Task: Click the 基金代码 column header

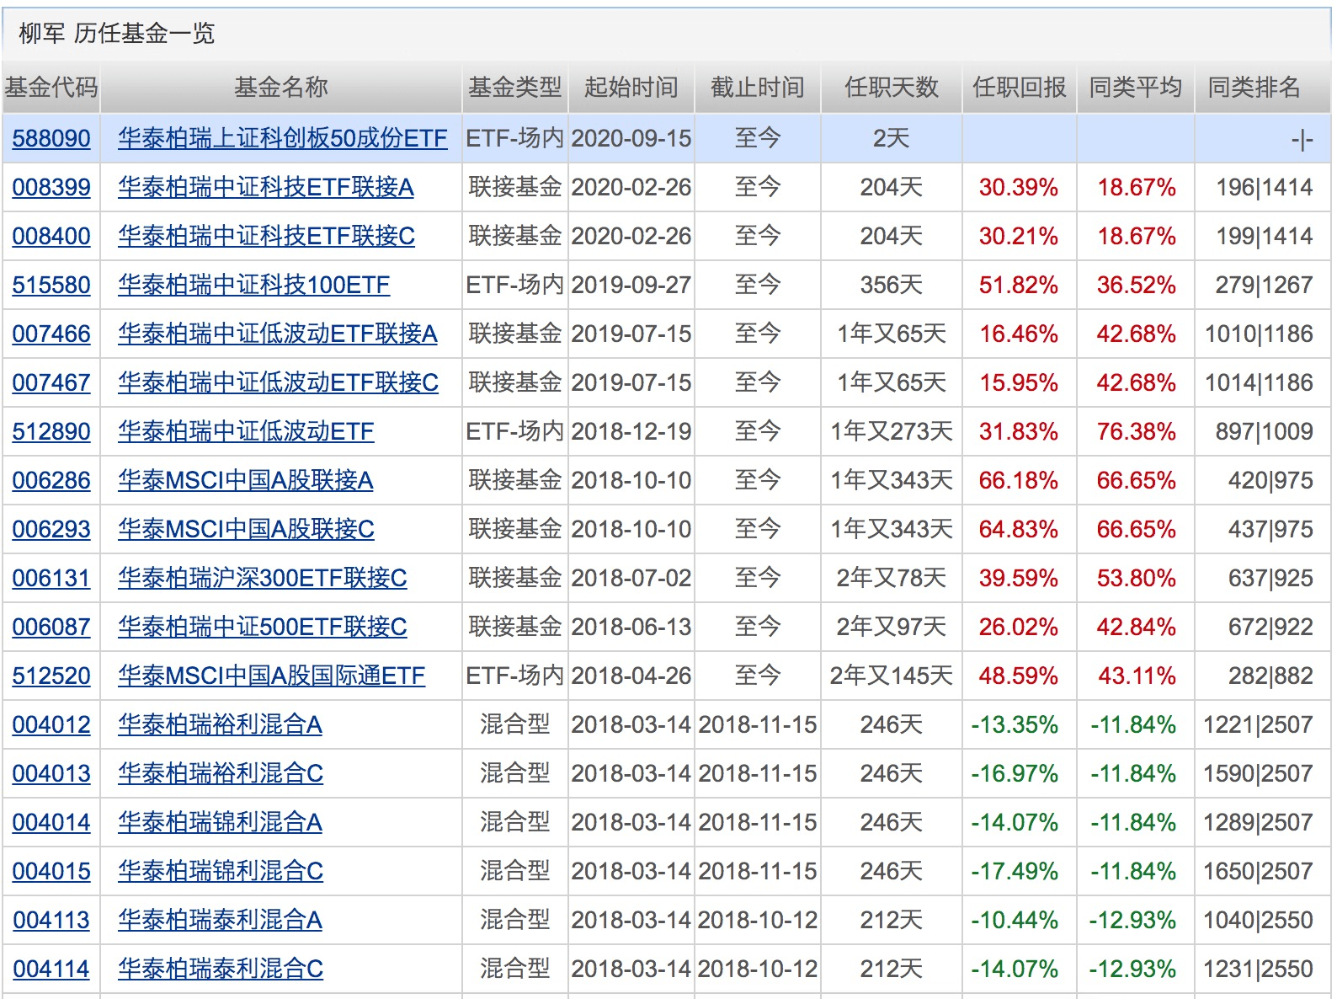Action: pyautogui.click(x=51, y=88)
